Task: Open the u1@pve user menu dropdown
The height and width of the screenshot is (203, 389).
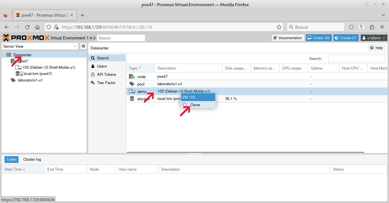Action: pos(374,38)
